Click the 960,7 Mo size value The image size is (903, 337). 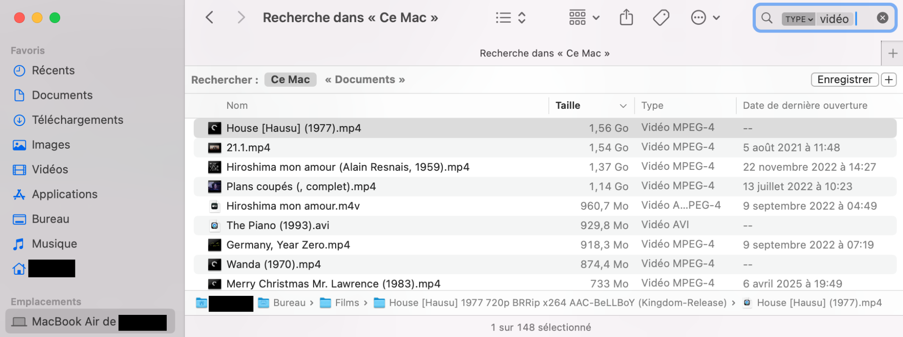pos(604,206)
